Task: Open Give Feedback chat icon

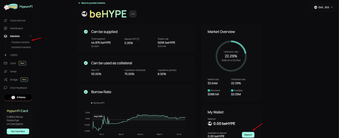Action: 6,88
